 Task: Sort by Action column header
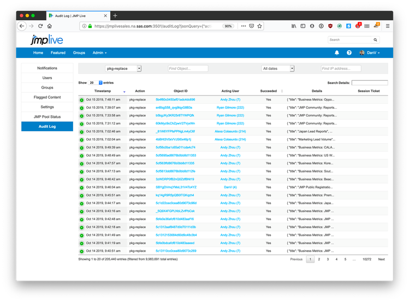pyautogui.click(x=140, y=91)
